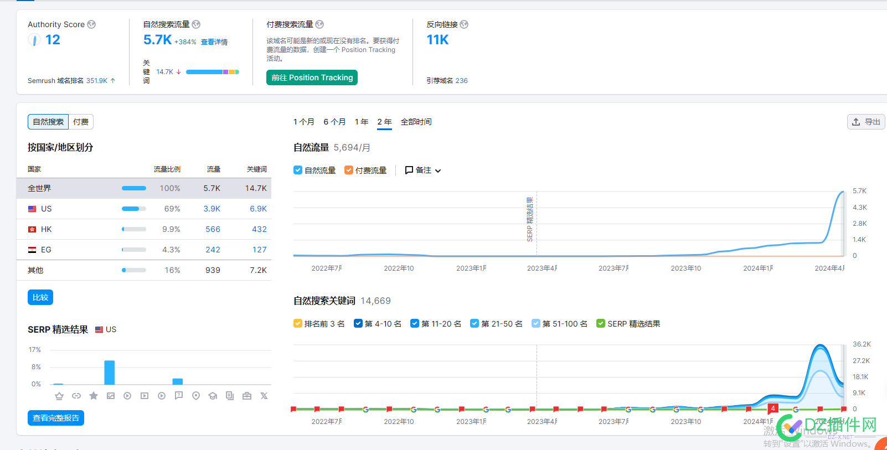Click the US flag beside SERP 精选结果 heading
Viewport: 887px width, 450px height.
point(99,329)
